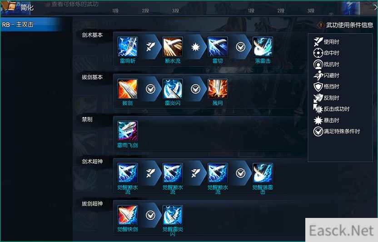Open the RB - 主攻击 tab

[x=30, y=25]
